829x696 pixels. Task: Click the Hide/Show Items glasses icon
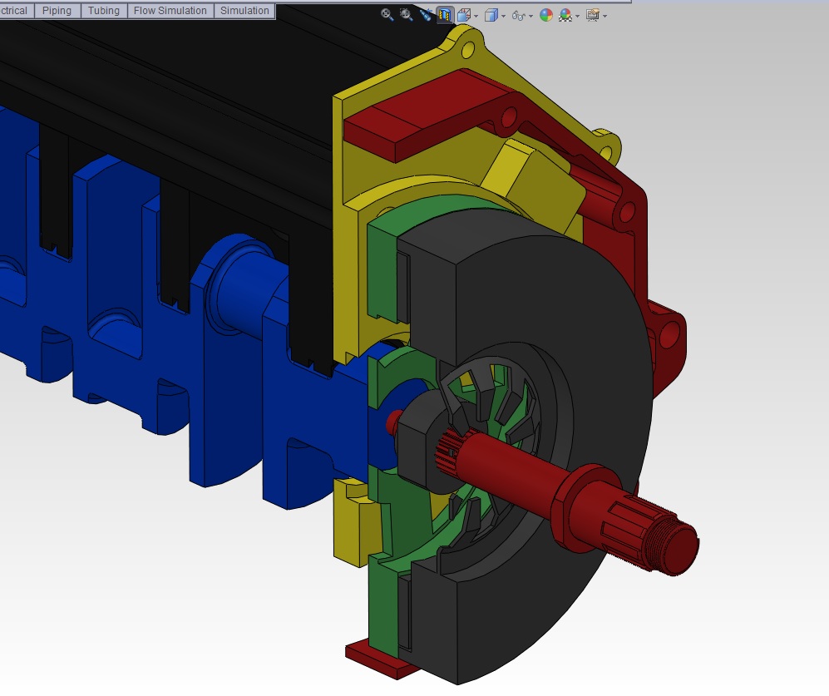click(517, 15)
